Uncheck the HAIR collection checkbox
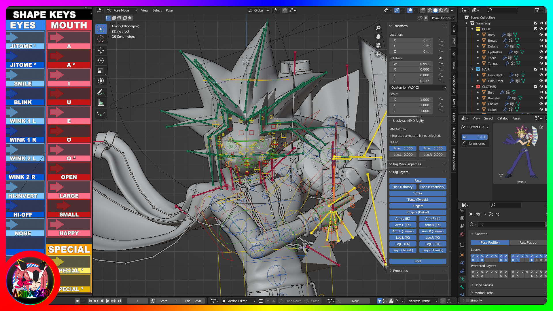Image resolution: width=553 pixels, height=311 pixels. click(536, 69)
